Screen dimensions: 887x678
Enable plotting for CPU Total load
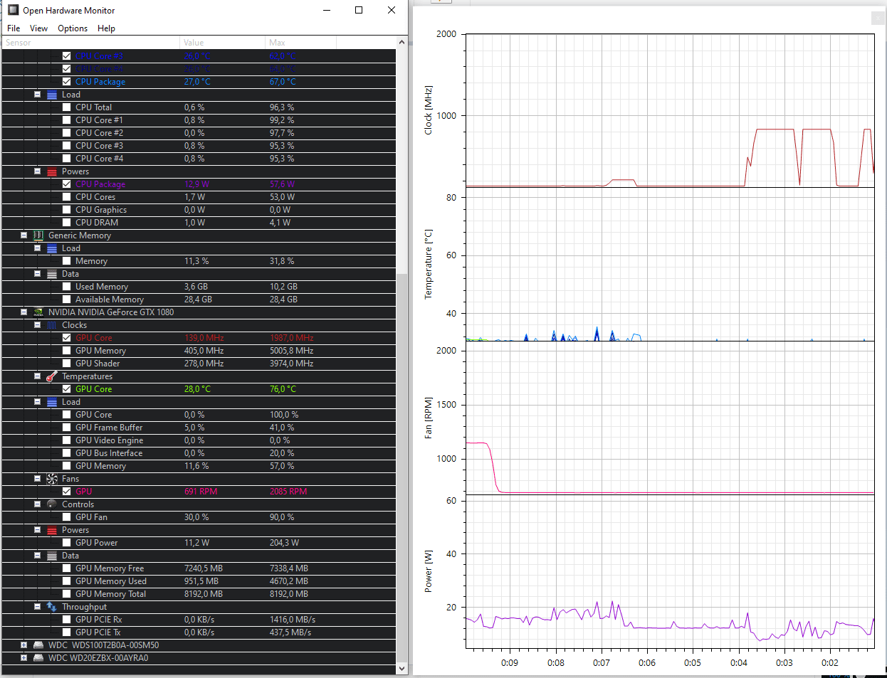[x=66, y=107]
